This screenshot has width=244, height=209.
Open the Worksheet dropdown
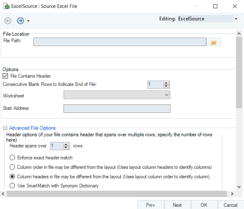click(x=166, y=95)
